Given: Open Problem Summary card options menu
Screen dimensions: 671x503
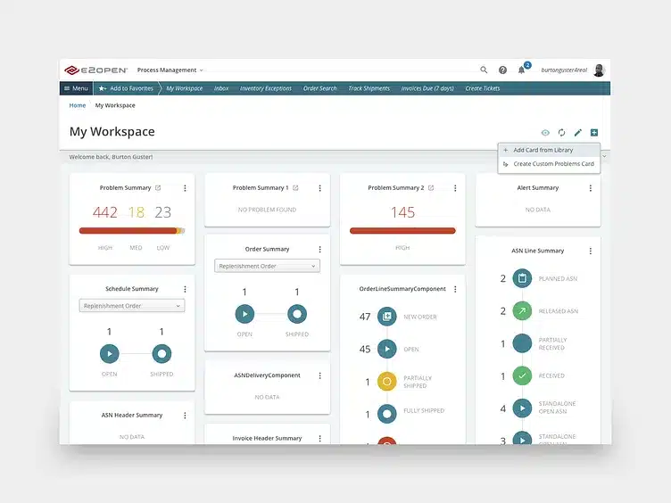Looking at the screenshot, I should (x=185, y=188).
